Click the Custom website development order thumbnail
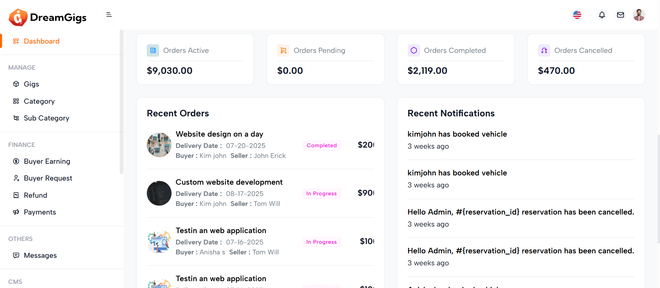This screenshot has height=288, width=660. (159, 193)
